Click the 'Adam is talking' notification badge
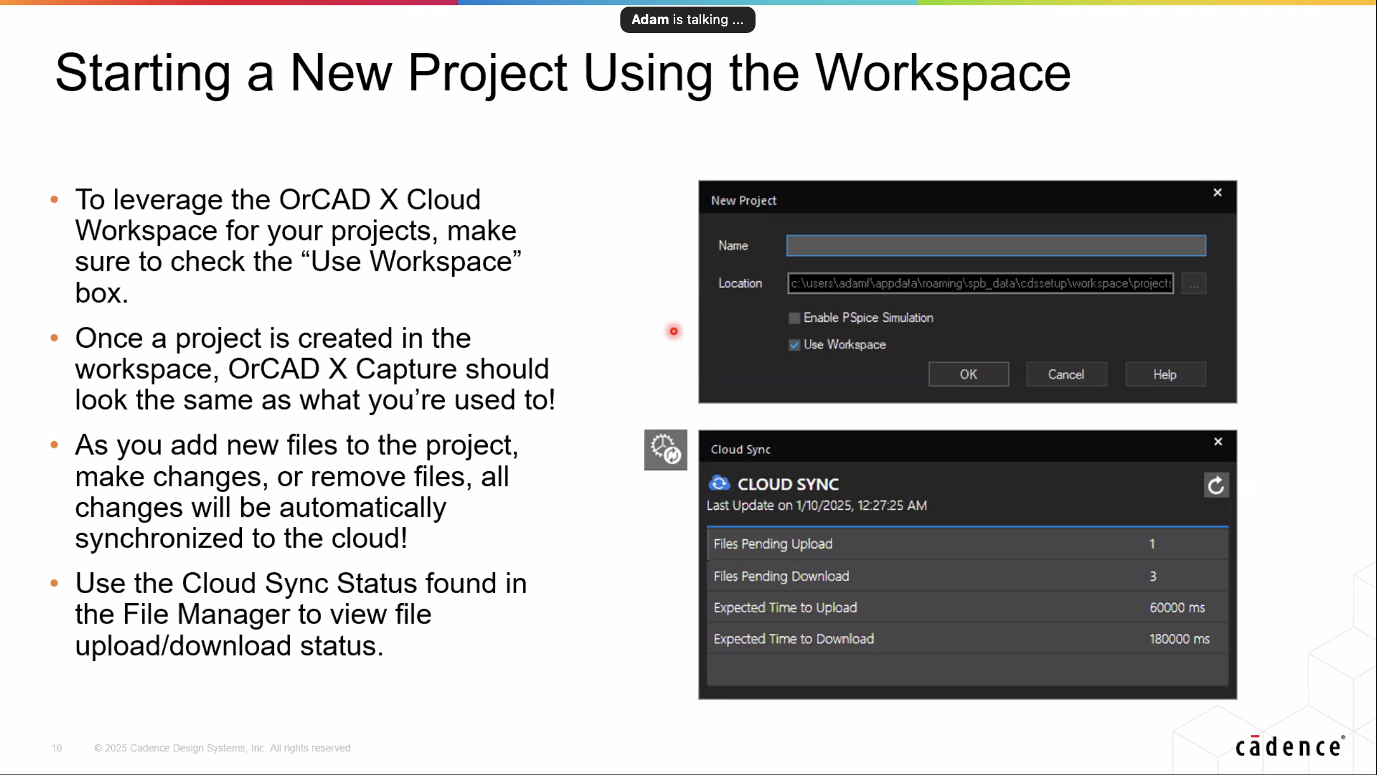This screenshot has width=1377, height=775. pyautogui.click(x=687, y=20)
